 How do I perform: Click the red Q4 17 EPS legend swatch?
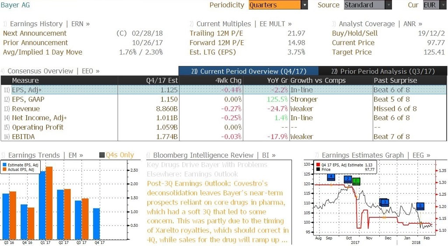[318, 165]
